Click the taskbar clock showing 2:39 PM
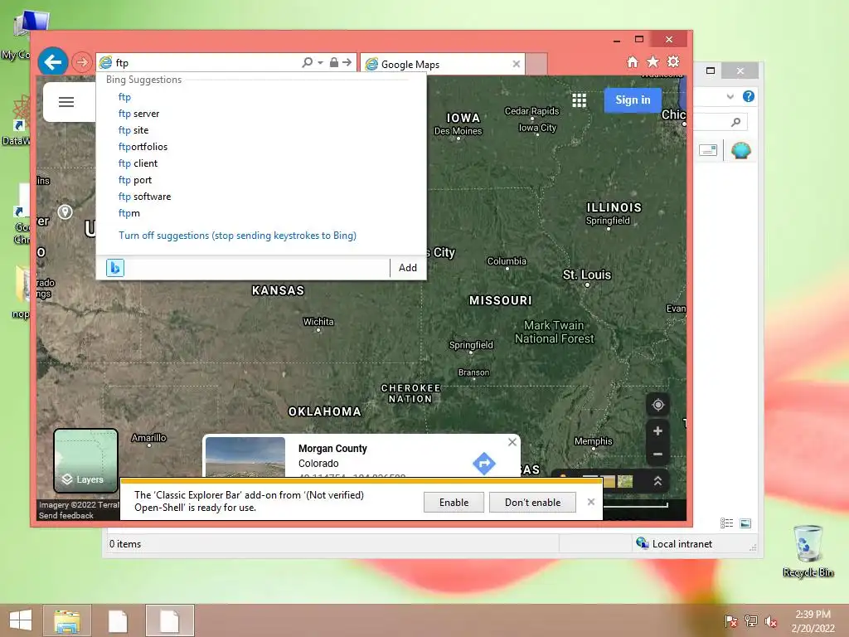 [813, 621]
